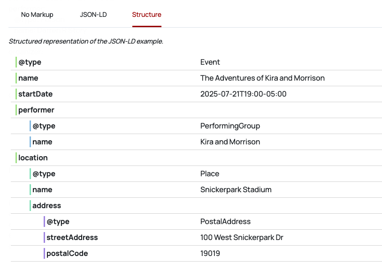
Task: Open the JSON-LD tab
Action: [93, 15]
